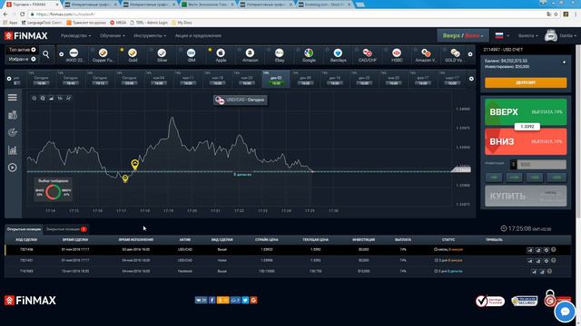This screenshot has width=581, height=326.
Task: Select the highlighted 'дек 02' expiry tab
Action: [276, 80]
